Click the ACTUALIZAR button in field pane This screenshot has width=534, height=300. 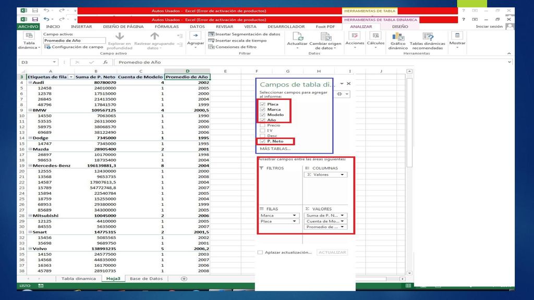pos(332,253)
